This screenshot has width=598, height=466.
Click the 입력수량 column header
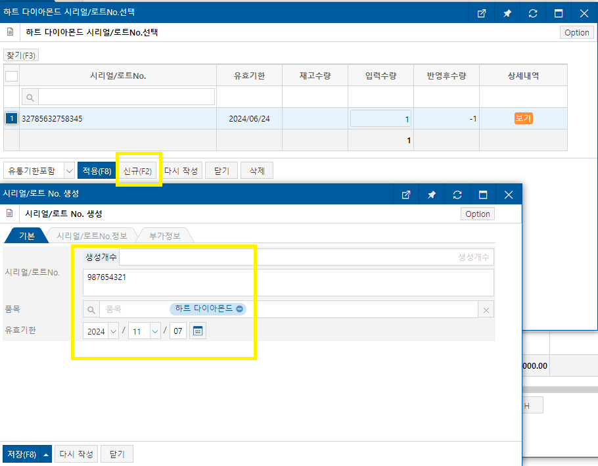[380, 76]
